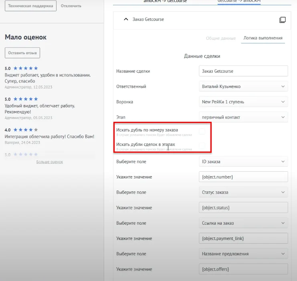297x281 pixels.
Task: Expand the Этап dropdown
Action: click(x=243, y=117)
